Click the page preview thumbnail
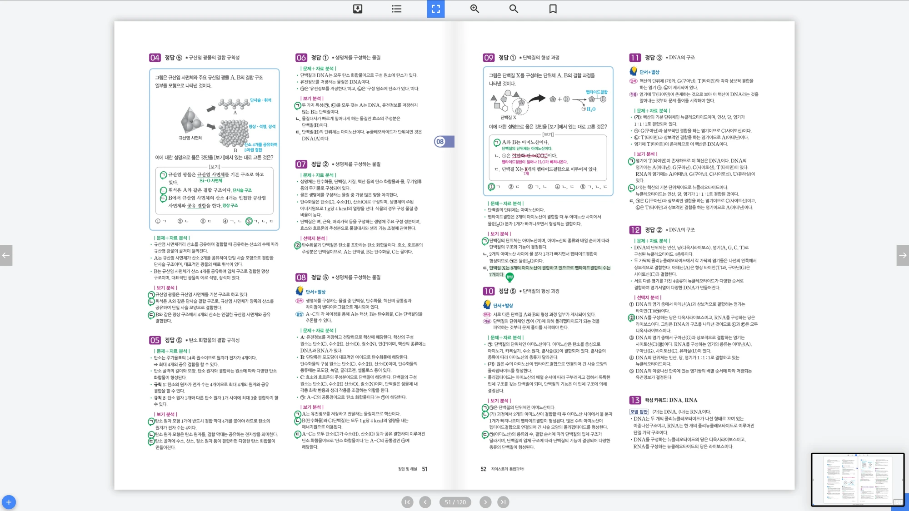909x511 pixels. tap(857, 479)
